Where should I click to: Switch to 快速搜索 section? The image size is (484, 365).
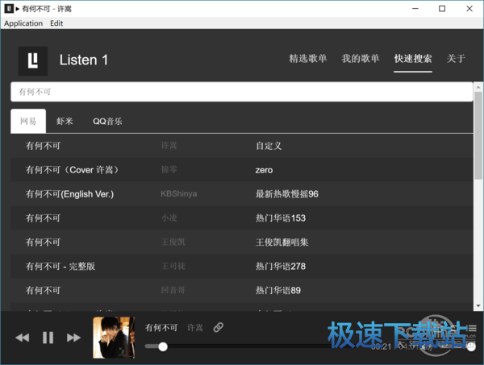413,59
